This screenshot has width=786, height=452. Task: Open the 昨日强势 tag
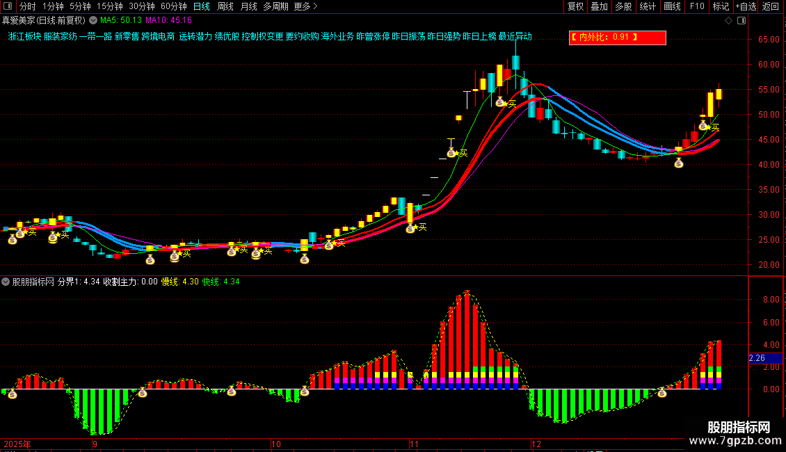pos(444,37)
